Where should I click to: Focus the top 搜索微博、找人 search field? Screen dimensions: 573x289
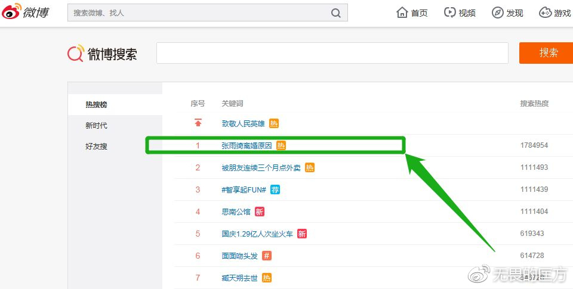tap(208, 13)
